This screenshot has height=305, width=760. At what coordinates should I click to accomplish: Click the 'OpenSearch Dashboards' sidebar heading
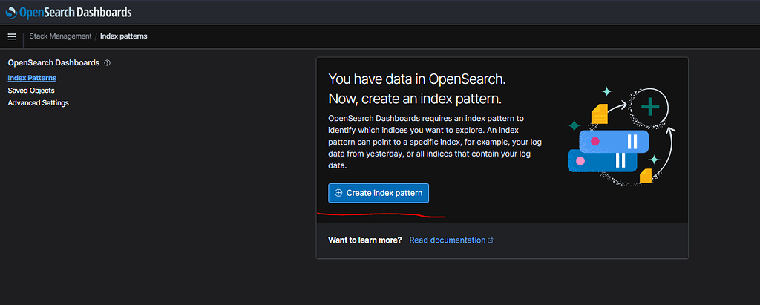(x=53, y=63)
